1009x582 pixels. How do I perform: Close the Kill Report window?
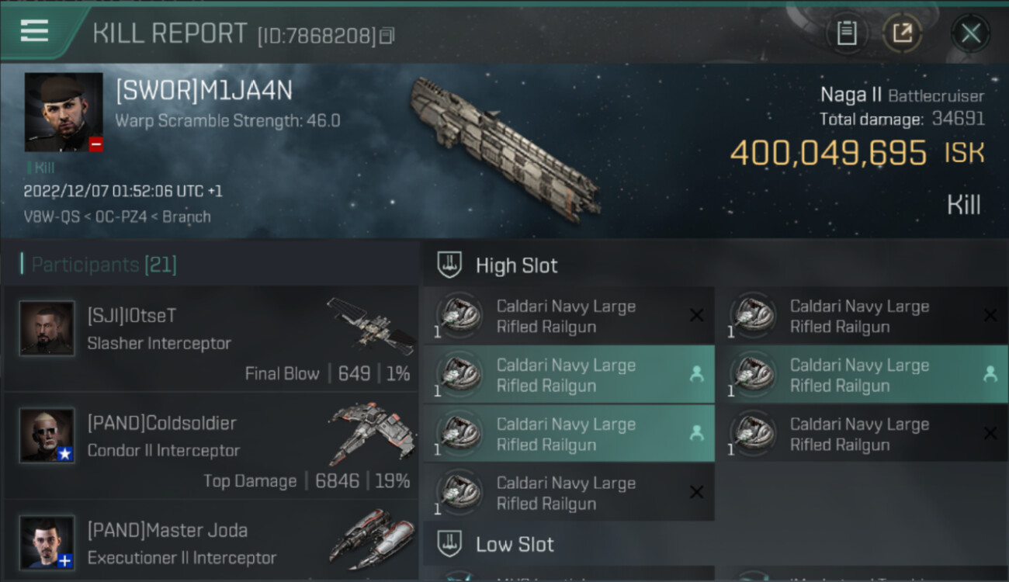(x=970, y=33)
